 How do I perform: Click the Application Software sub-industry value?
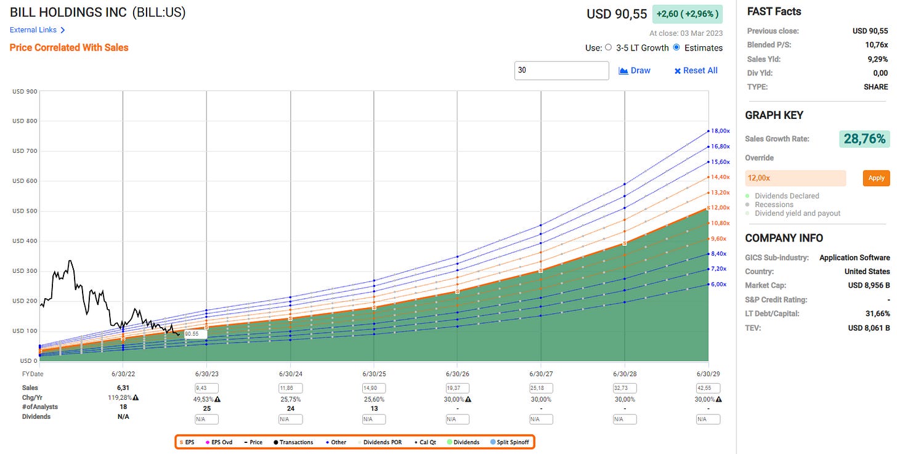coord(854,257)
